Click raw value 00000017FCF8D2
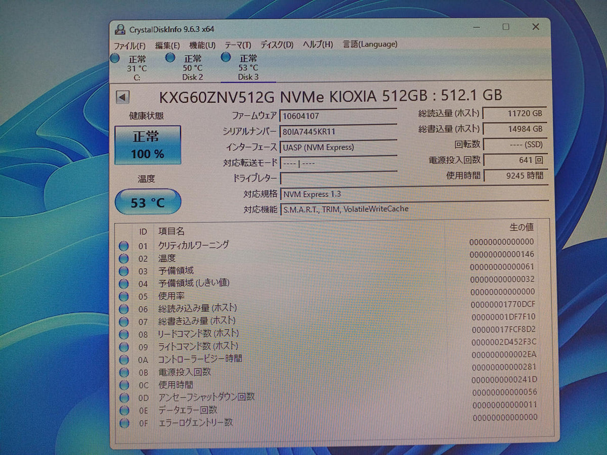This screenshot has width=607, height=455. point(503,329)
